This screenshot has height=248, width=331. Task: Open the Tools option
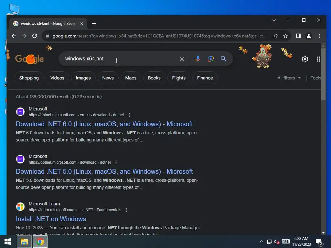(315, 78)
